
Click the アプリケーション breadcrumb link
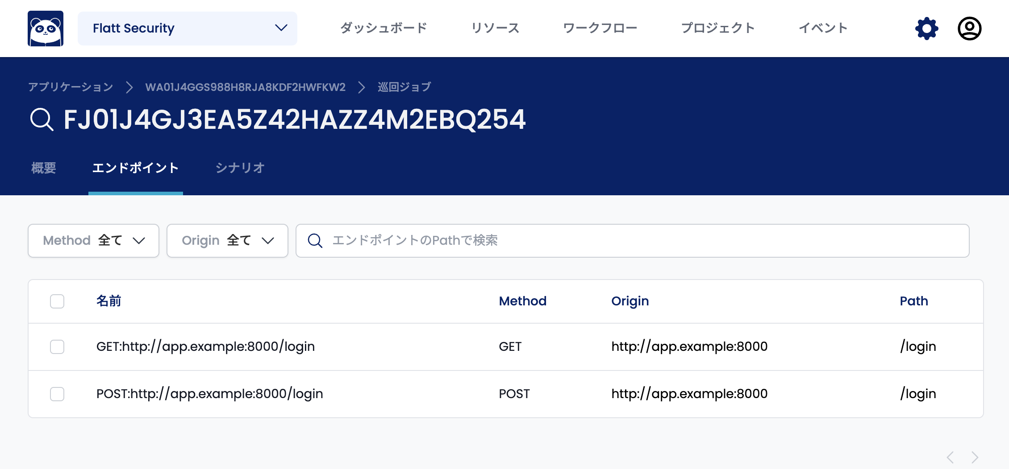tap(71, 87)
